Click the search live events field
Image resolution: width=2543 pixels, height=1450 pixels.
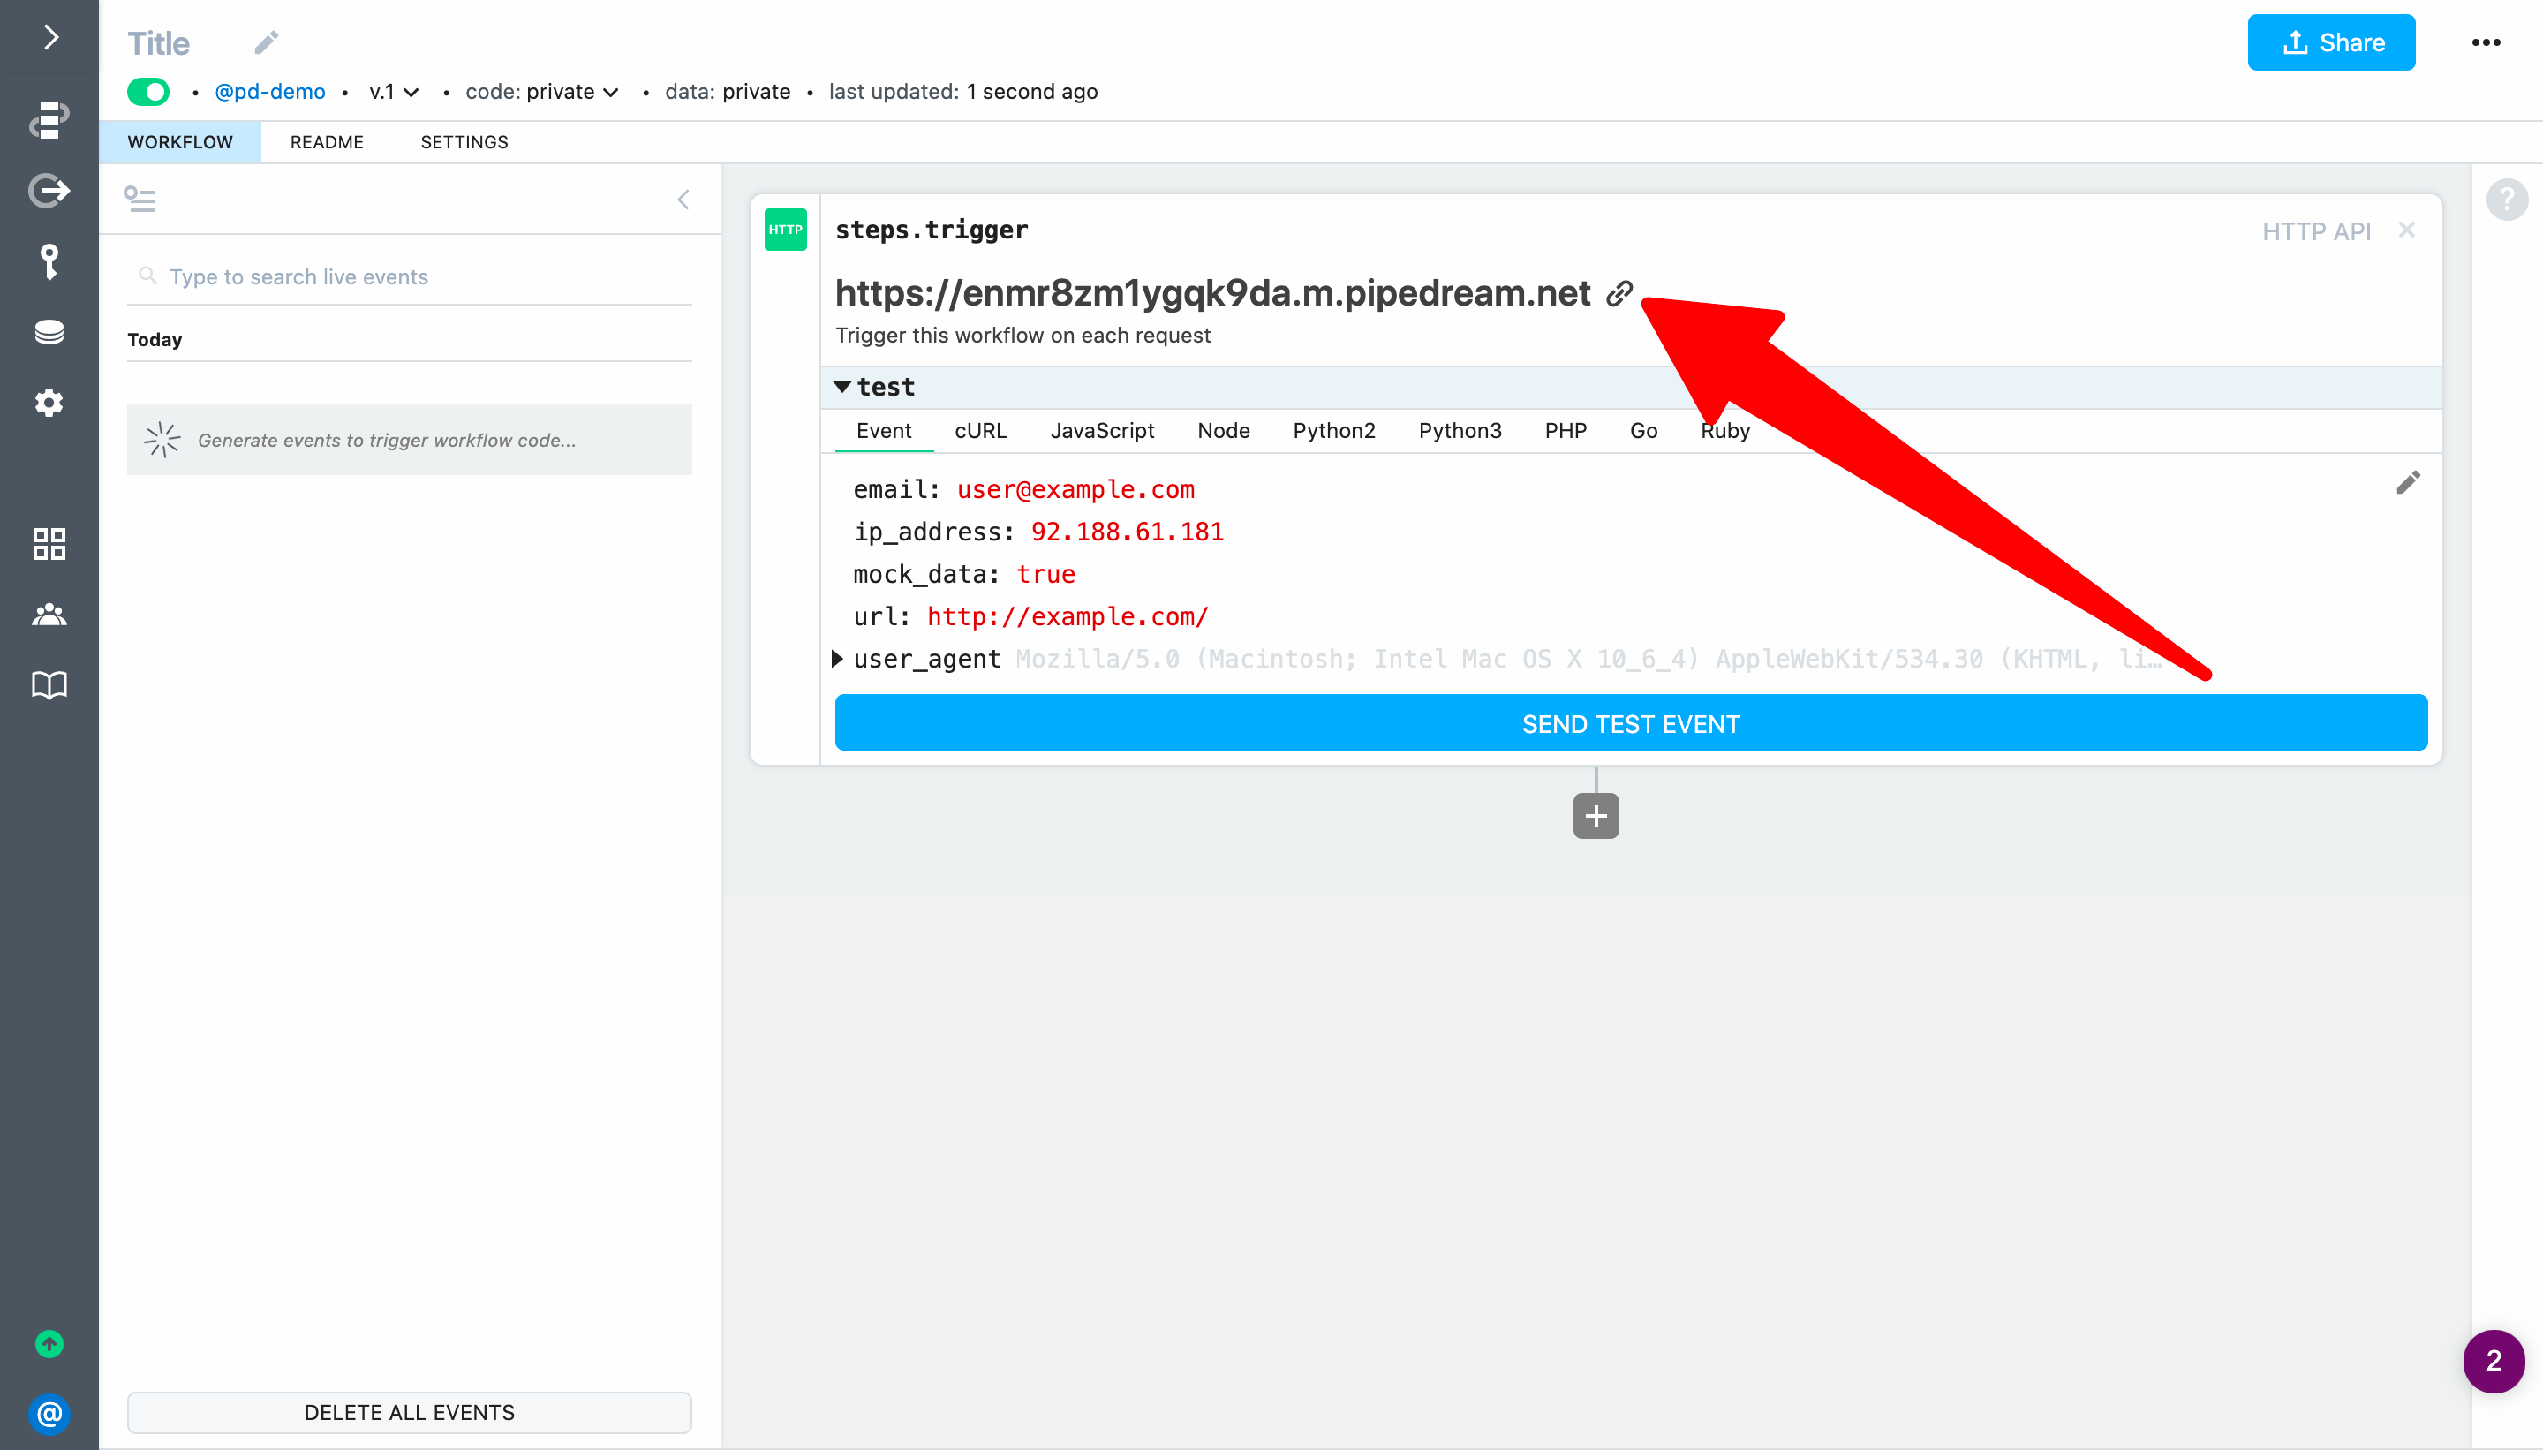[419, 277]
